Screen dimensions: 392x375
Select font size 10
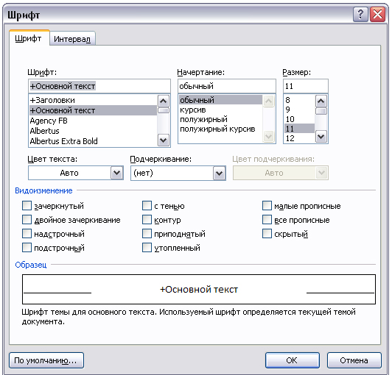(x=299, y=119)
